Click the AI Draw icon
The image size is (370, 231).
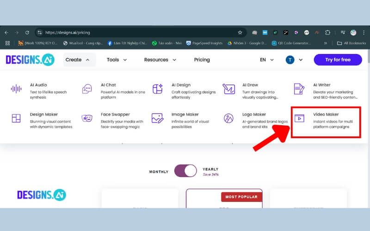[x=228, y=89]
